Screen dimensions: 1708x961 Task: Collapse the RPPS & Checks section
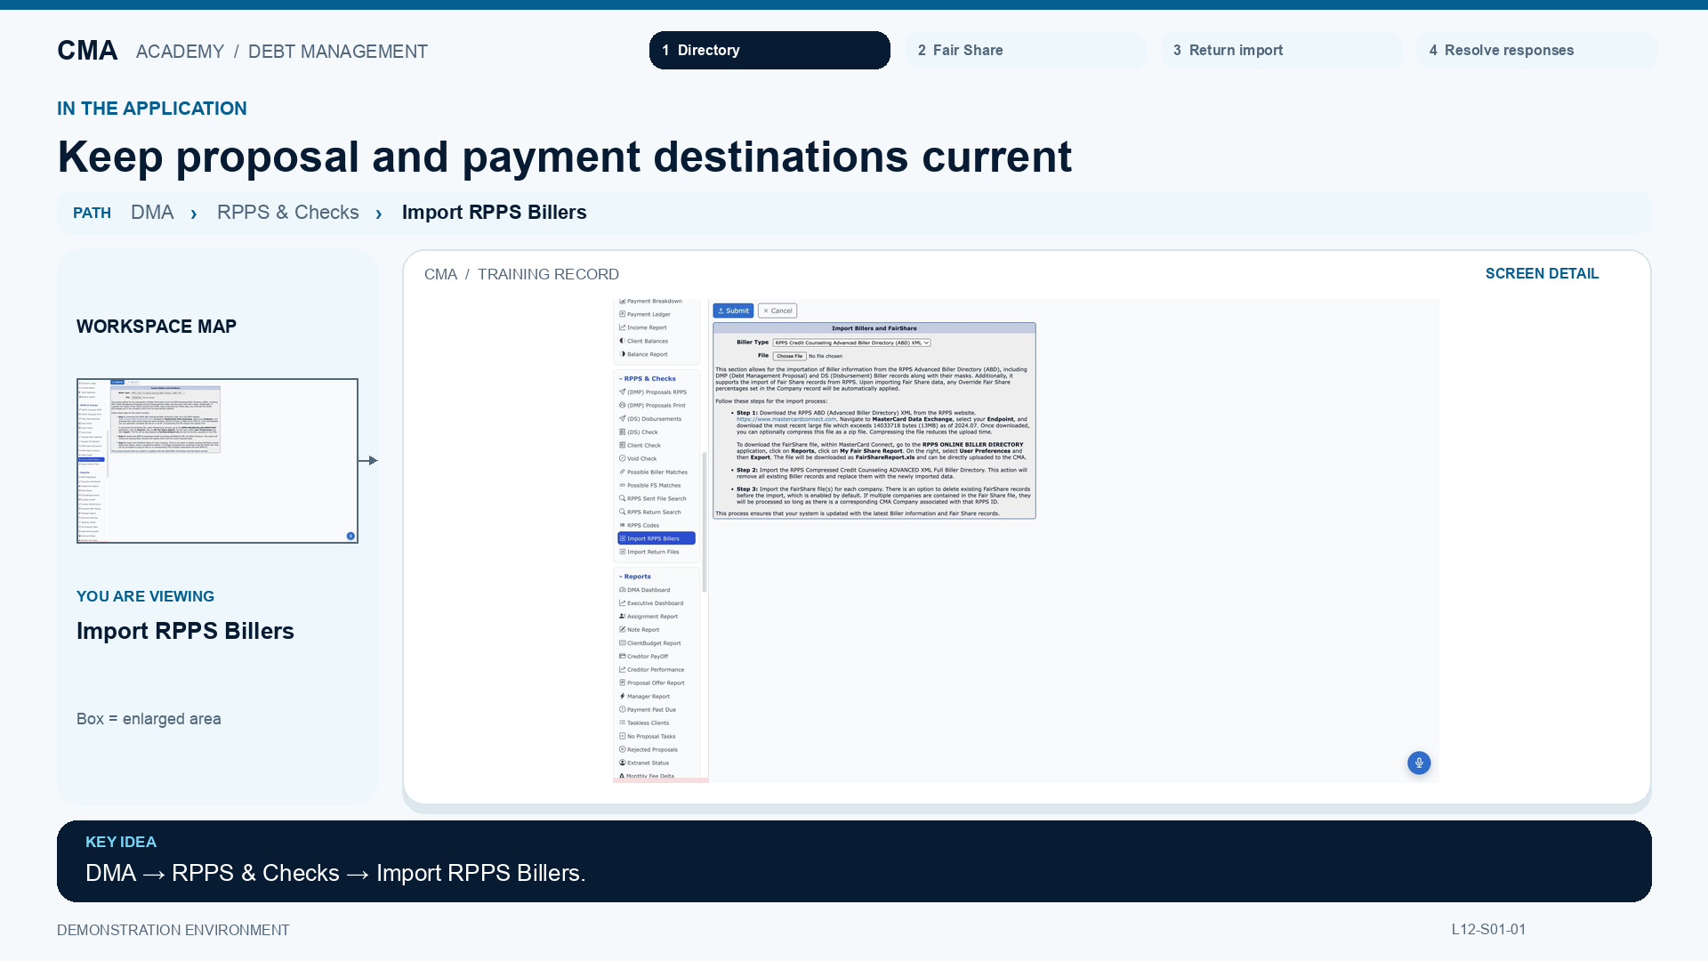(648, 378)
